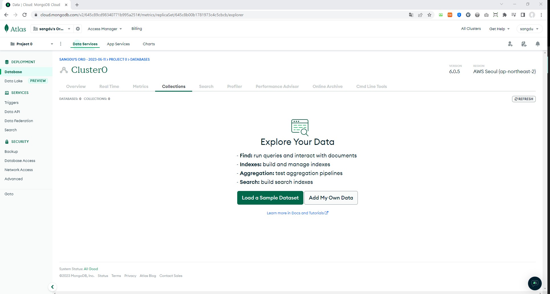Open Network Access in the sidebar
The height and width of the screenshot is (294, 550).
(19, 170)
